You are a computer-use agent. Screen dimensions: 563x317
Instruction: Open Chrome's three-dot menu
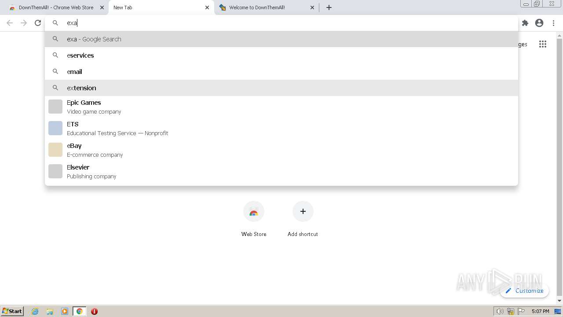pyautogui.click(x=553, y=23)
